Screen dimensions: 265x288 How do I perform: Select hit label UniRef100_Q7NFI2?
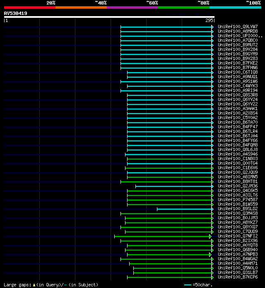(x=238, y=236)
